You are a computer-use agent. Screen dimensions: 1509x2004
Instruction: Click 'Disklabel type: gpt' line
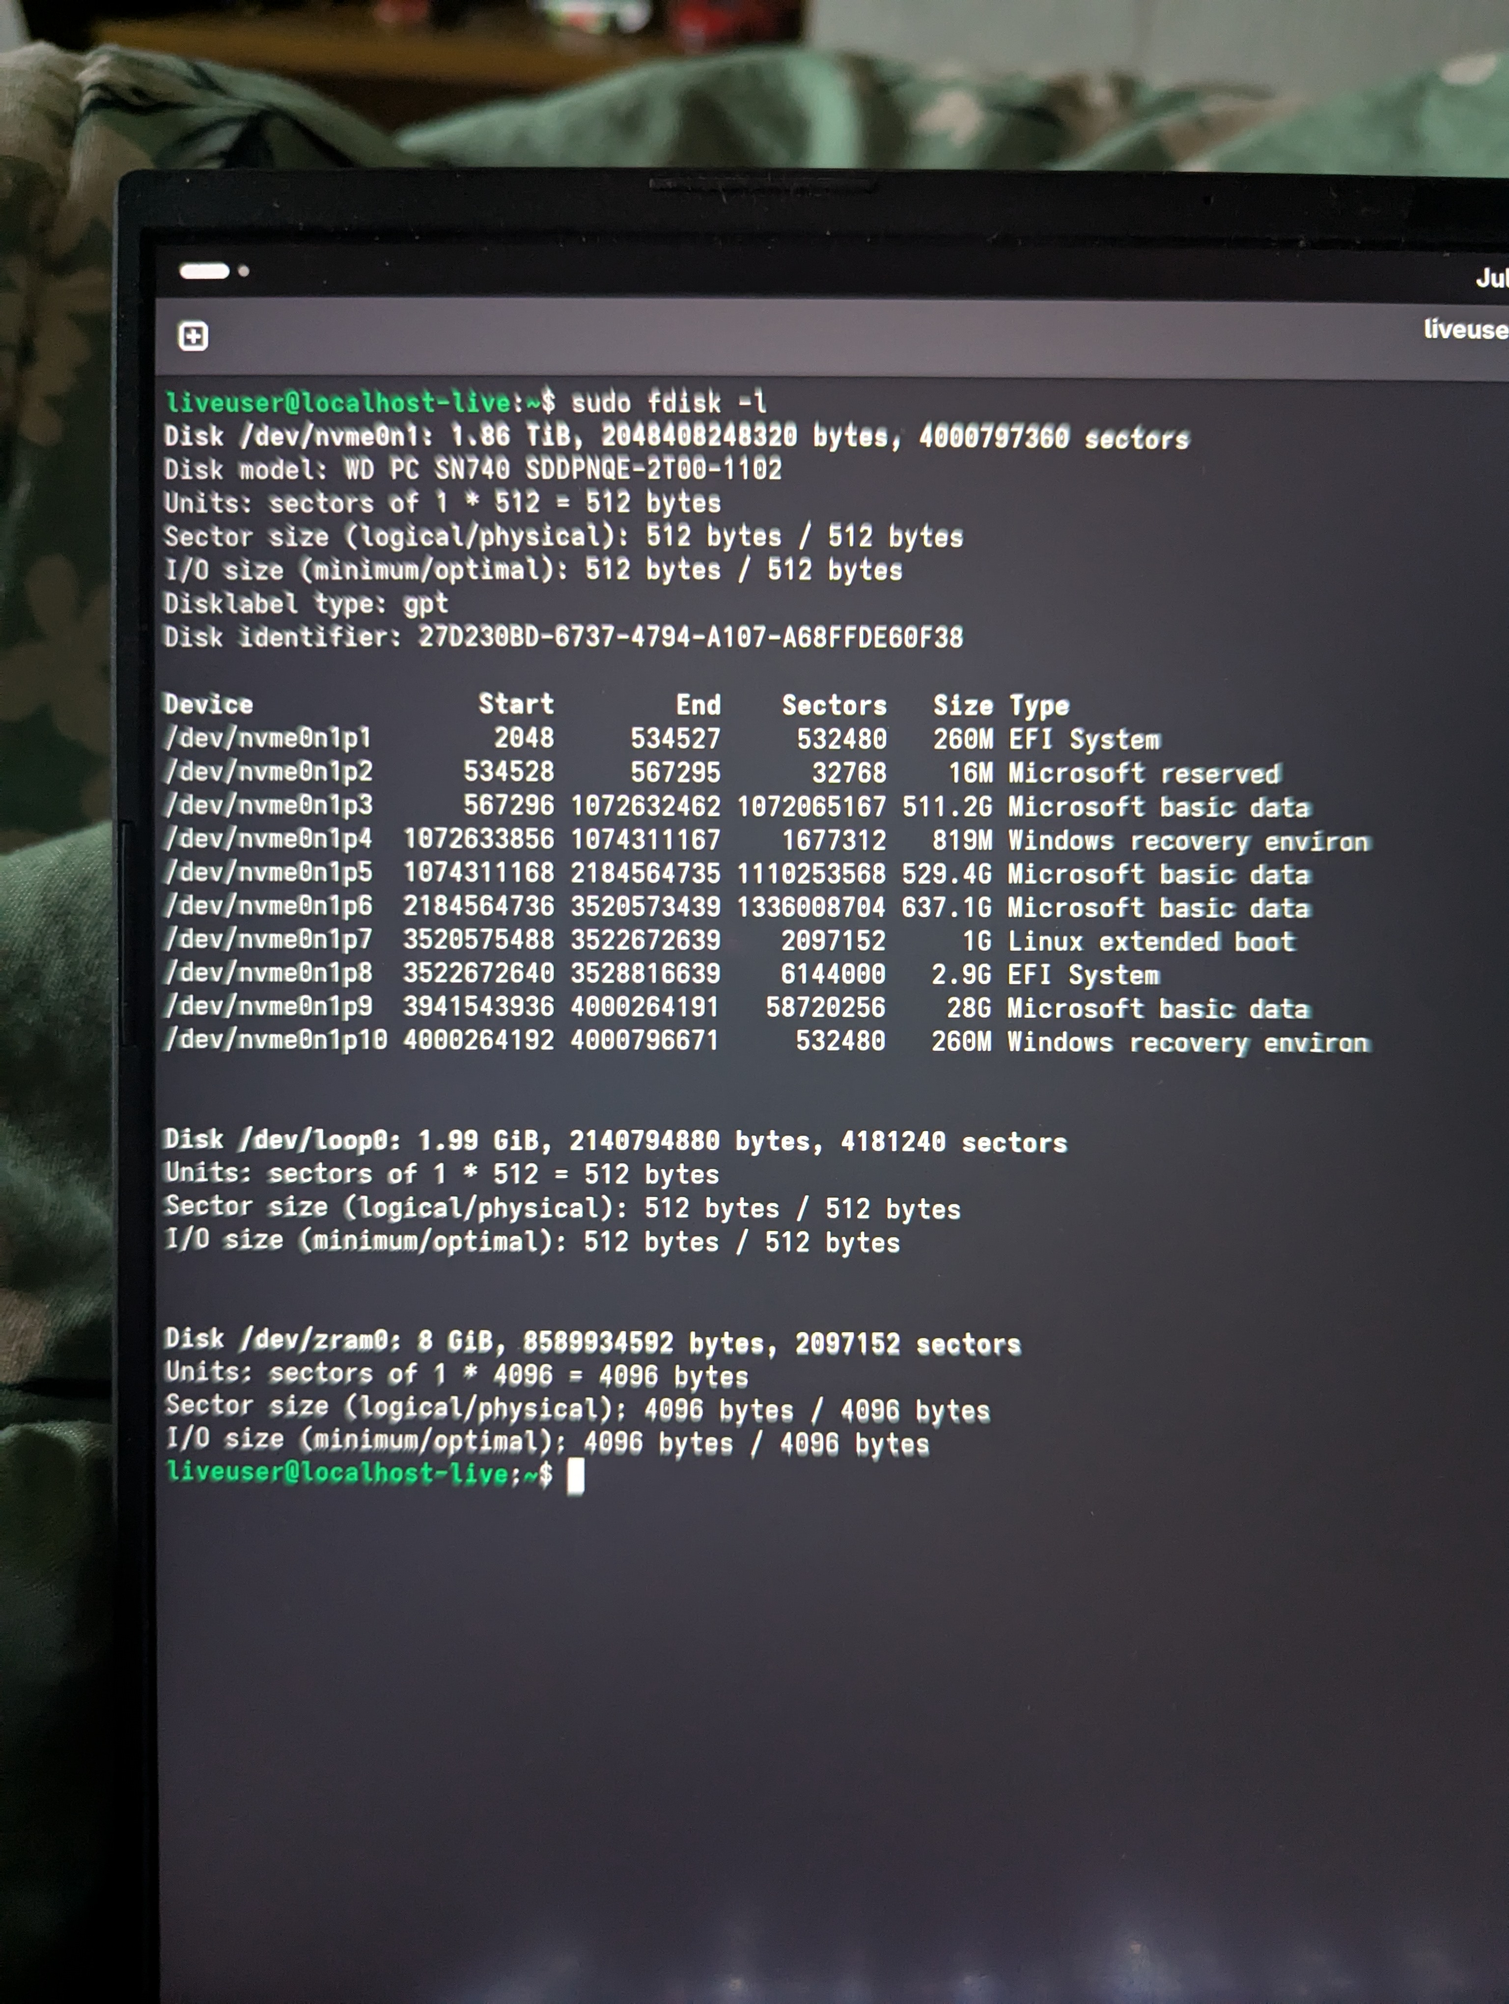coord(305,603)
